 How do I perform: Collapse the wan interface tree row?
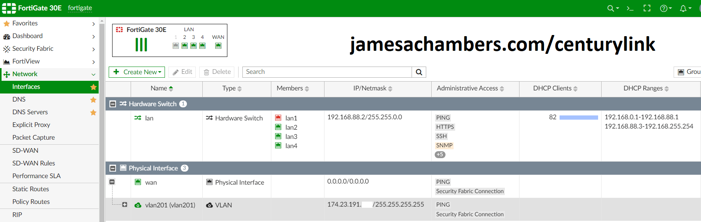(x=112, y=182)
